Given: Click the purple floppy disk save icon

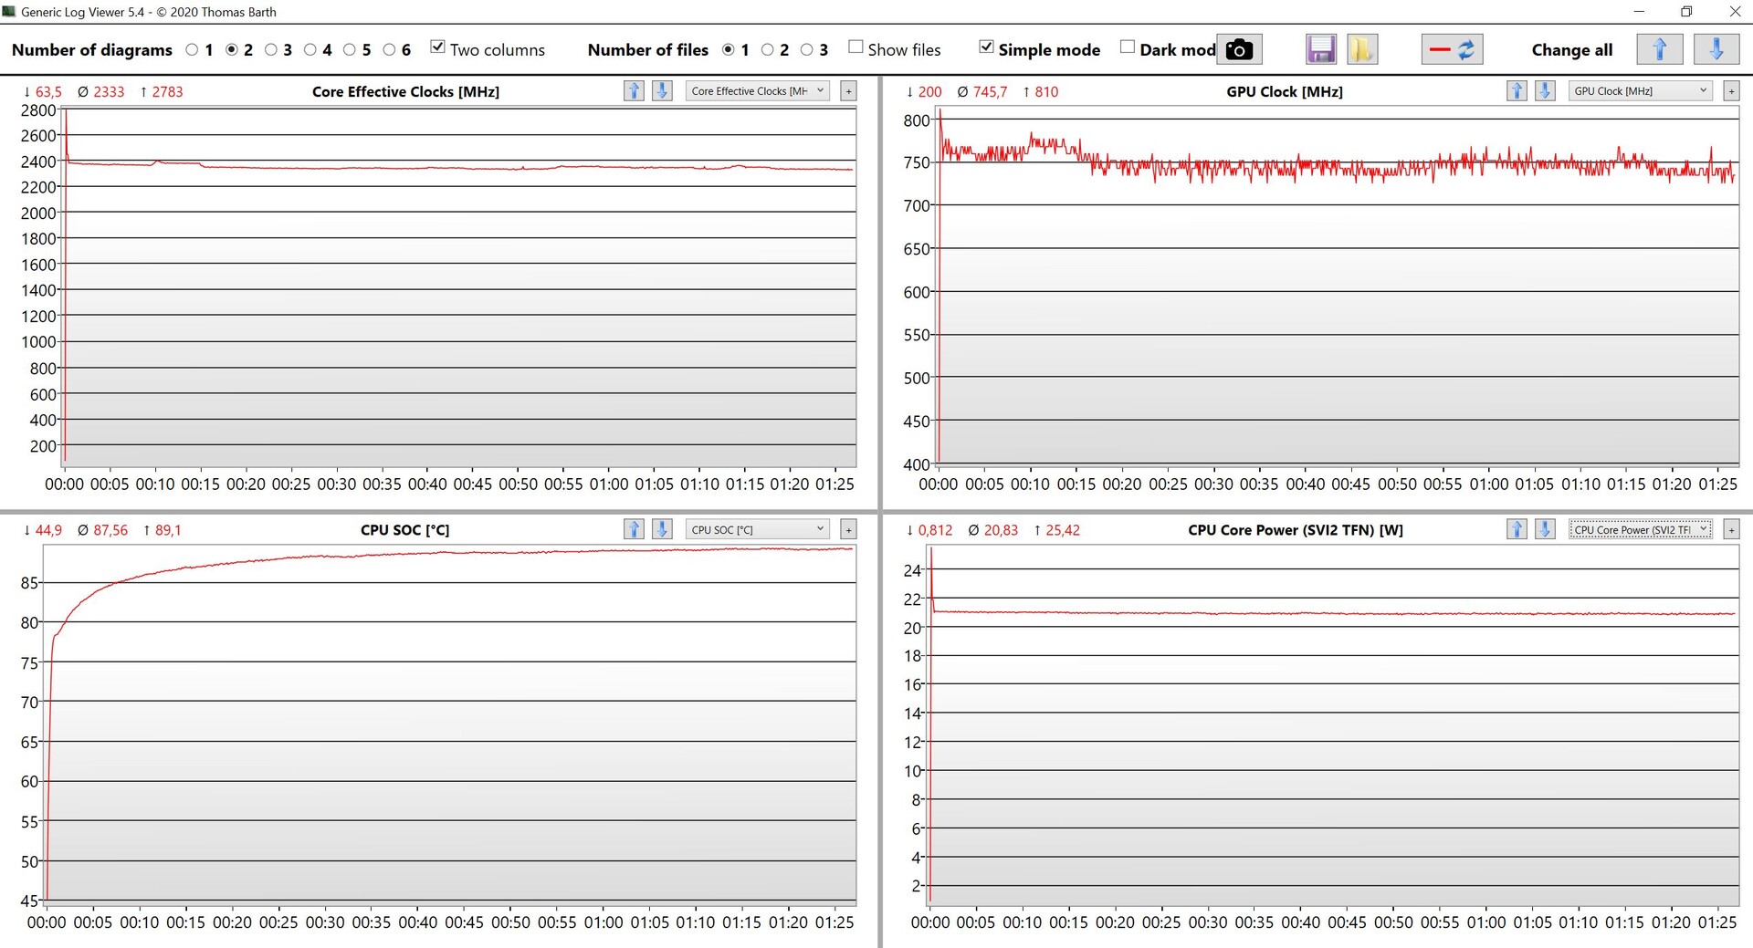Looking at the screenshot, I should (x=1321, y=49).
